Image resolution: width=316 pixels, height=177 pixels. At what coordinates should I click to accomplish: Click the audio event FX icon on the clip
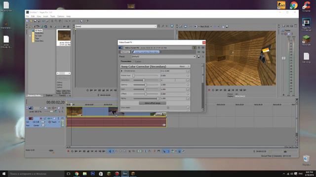point(164,125)
